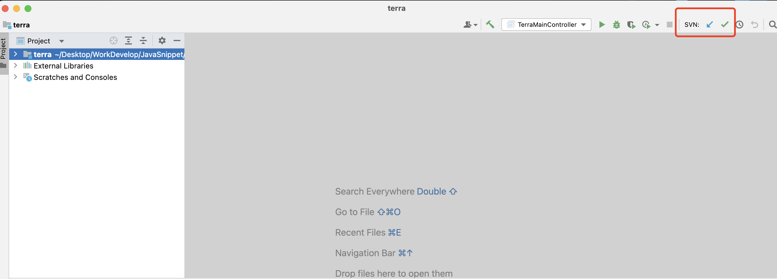Click the Stop square button
The height and width of the screenshot is (279, 777).
pos(669,25)
